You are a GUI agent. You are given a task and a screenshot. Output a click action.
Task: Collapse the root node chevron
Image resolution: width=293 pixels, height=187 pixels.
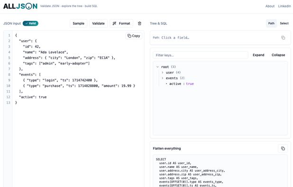[157, 67]
